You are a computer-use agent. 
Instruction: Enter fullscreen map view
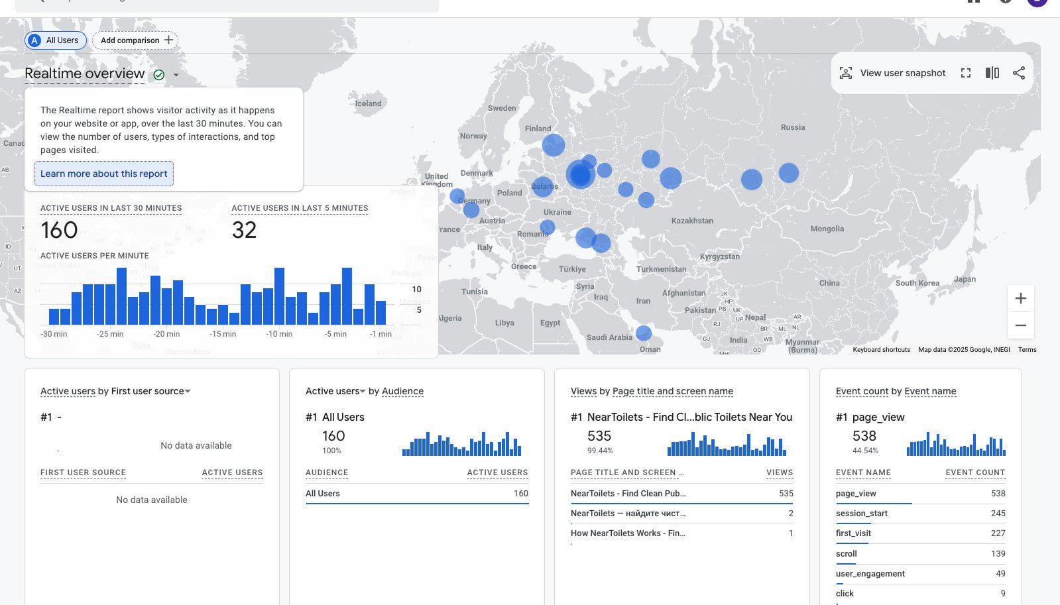coord(966,73)
